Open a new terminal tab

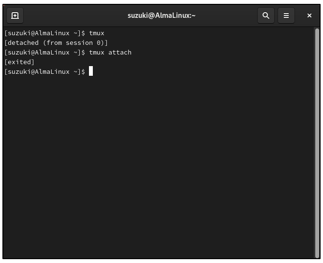[x=15, y=15]
